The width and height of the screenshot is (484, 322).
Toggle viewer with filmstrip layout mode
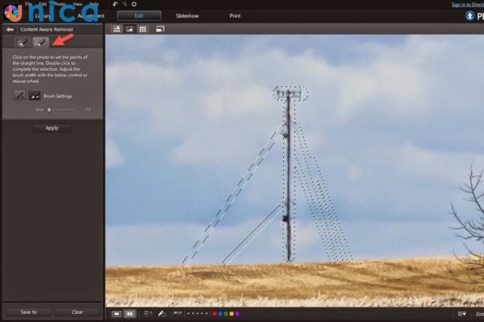116,28
